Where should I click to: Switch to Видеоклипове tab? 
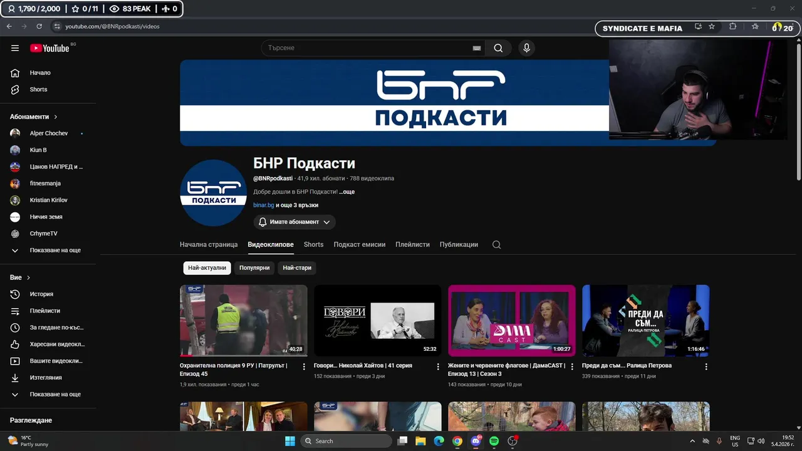271,244
